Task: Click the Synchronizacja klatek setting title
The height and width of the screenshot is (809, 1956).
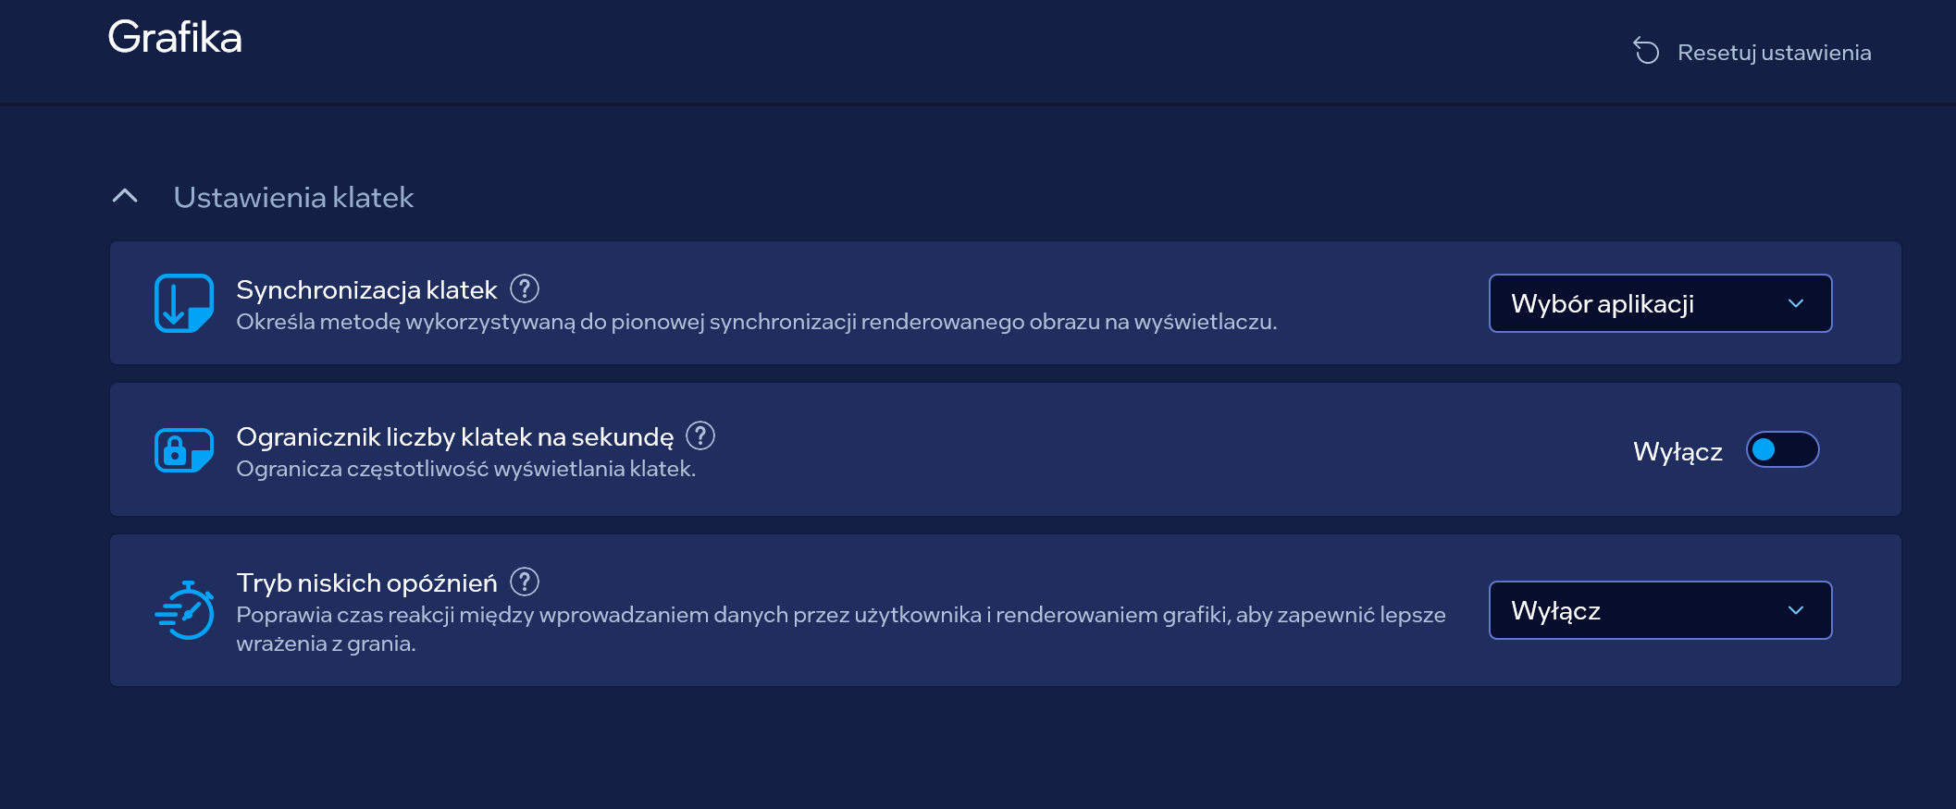Action: [x=366, y=290]
